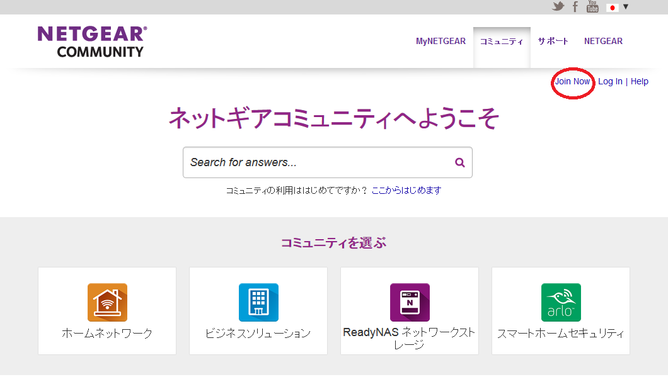The height and width of the screenshot is (377, 668).
Task: Click the ネットギアコミュニティへようこそ heading
Action: (x=333, y=118)
